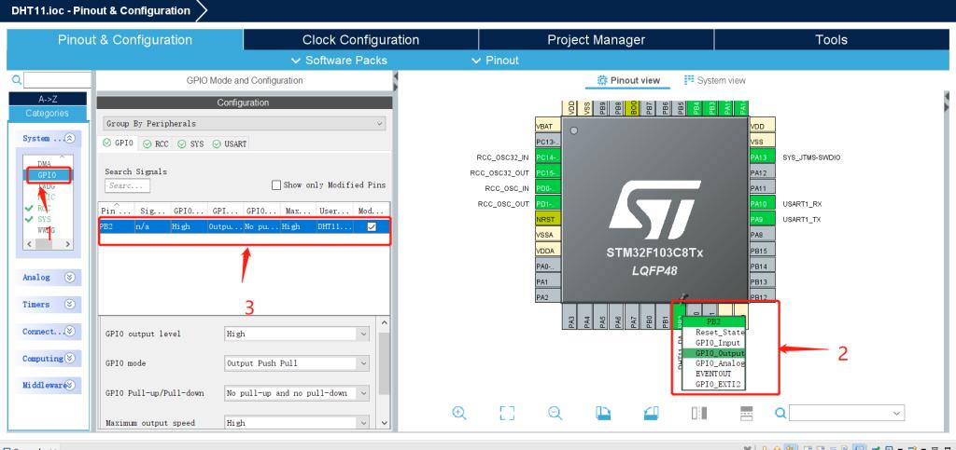956x450 pixels.
Task: Open the Pinout & Configuration tab
Action: 124,40
